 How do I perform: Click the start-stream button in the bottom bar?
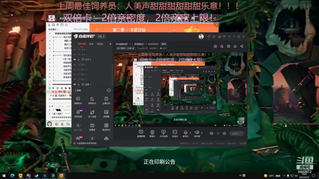click(237, 133)
